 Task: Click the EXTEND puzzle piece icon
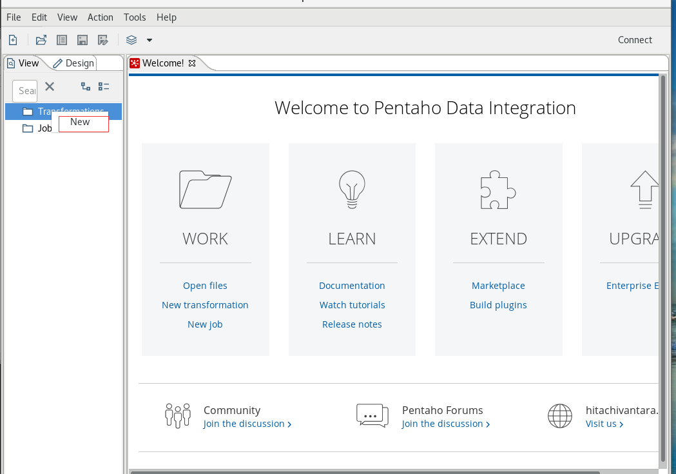pos(498,190)
